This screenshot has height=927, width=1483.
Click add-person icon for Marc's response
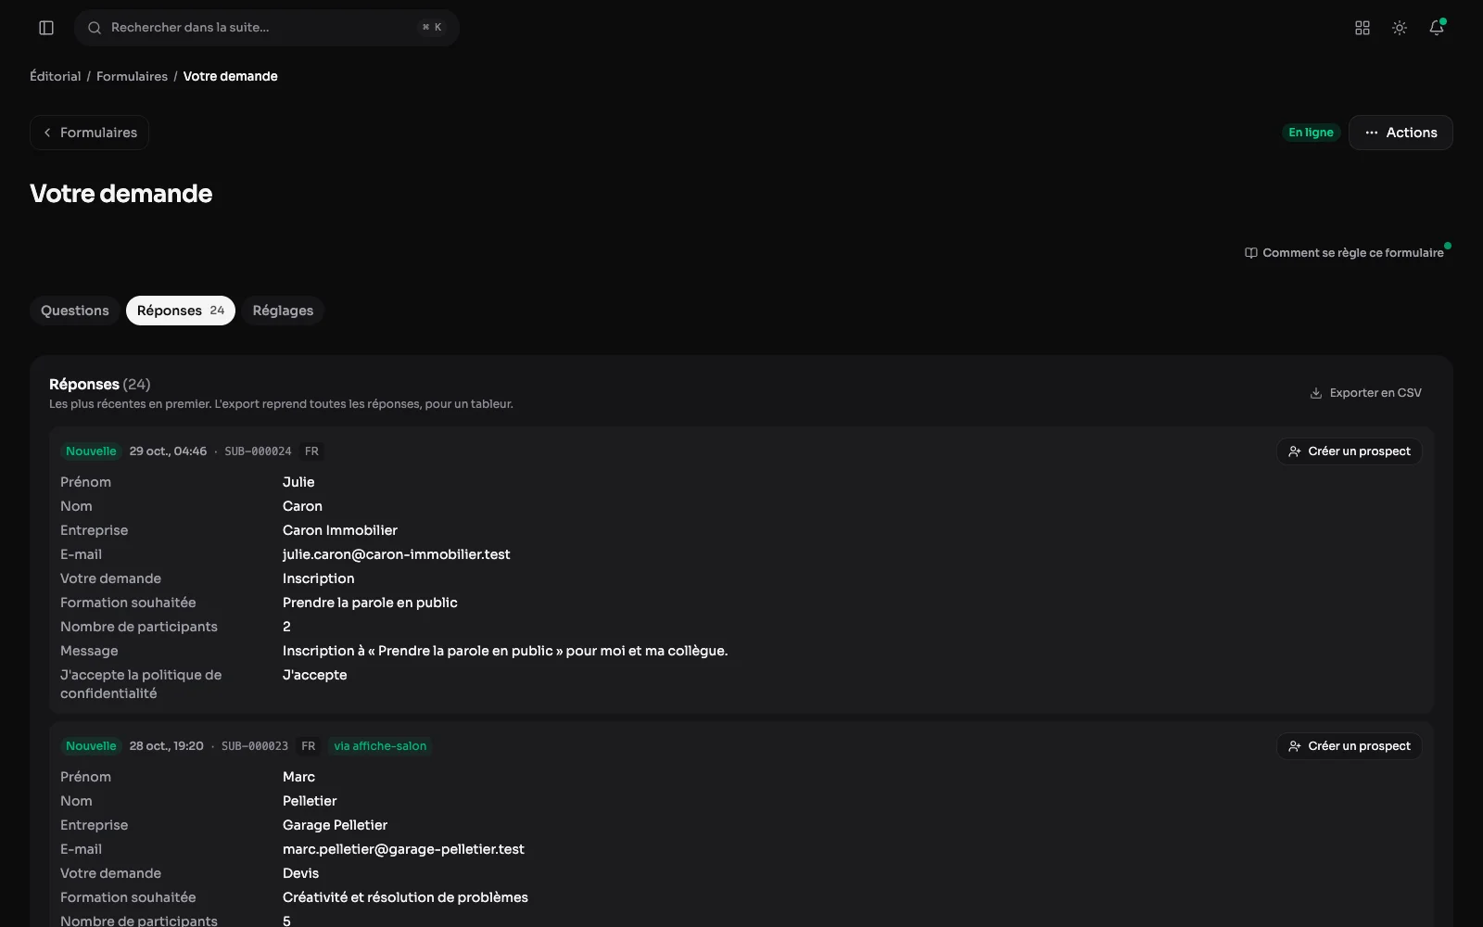(x=1295, y=746)
